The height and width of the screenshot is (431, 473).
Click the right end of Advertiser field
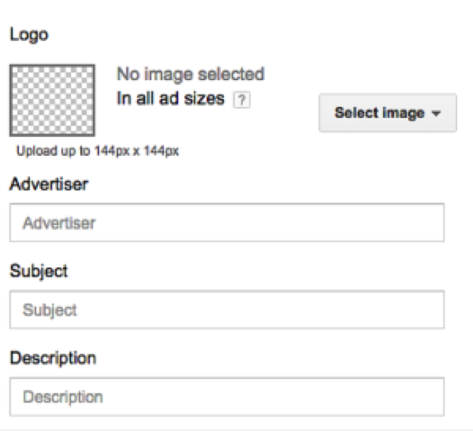click(x=431, y=222)
